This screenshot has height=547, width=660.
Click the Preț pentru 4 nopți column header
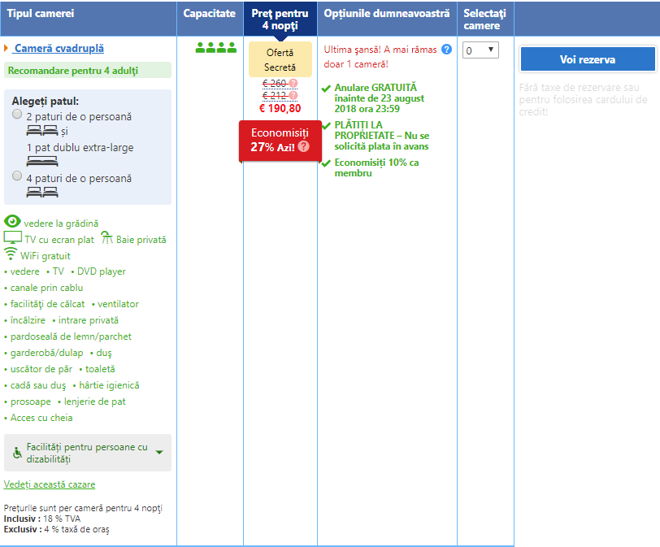click(x=280, y=19)
